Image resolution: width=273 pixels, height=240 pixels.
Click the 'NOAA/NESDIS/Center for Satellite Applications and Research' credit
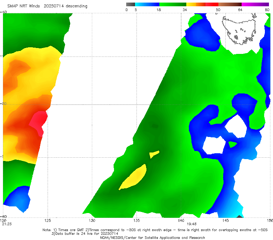point(152,238)
